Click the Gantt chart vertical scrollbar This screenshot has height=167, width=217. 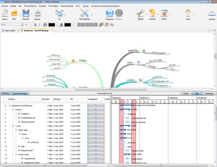(215, 114)
